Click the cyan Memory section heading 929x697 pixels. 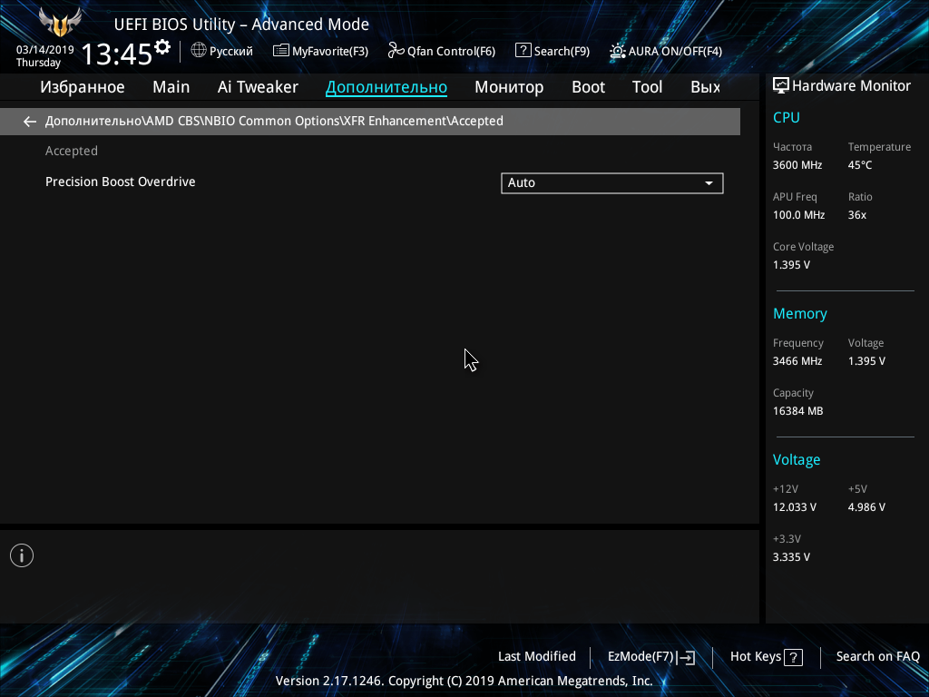[x=800, y=314]
